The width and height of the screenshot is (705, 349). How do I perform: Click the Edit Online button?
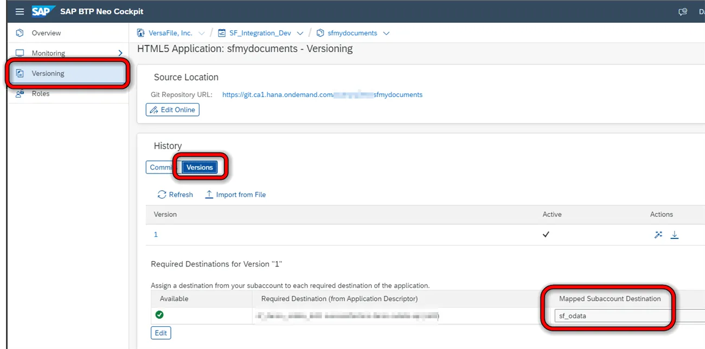click(x=172, y=110)
